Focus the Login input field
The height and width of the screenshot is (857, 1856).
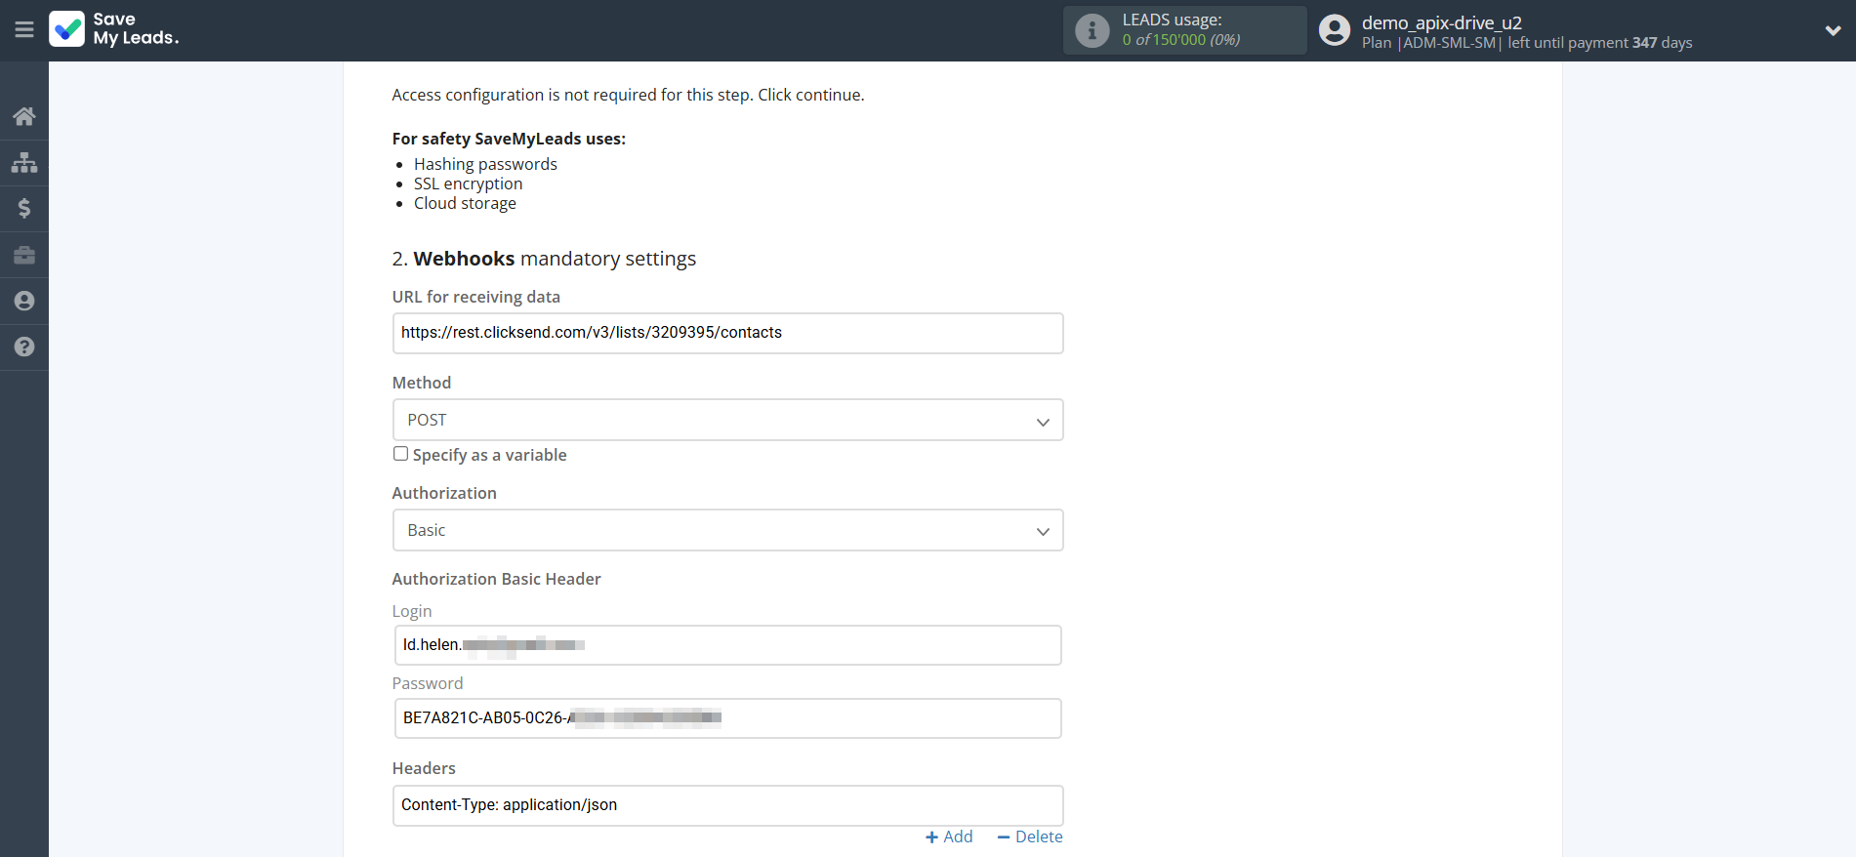click(x=727, y=645)
